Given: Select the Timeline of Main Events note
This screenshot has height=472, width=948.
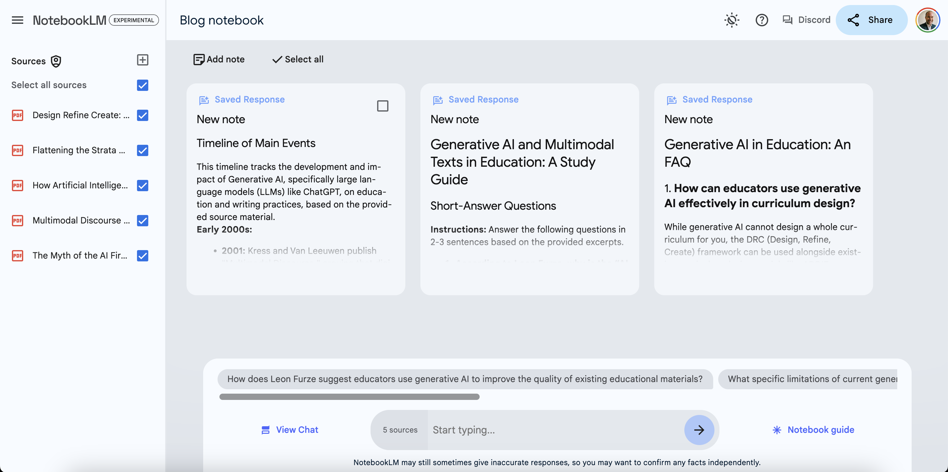Looking at the screenshot, I should click(383, 106).
